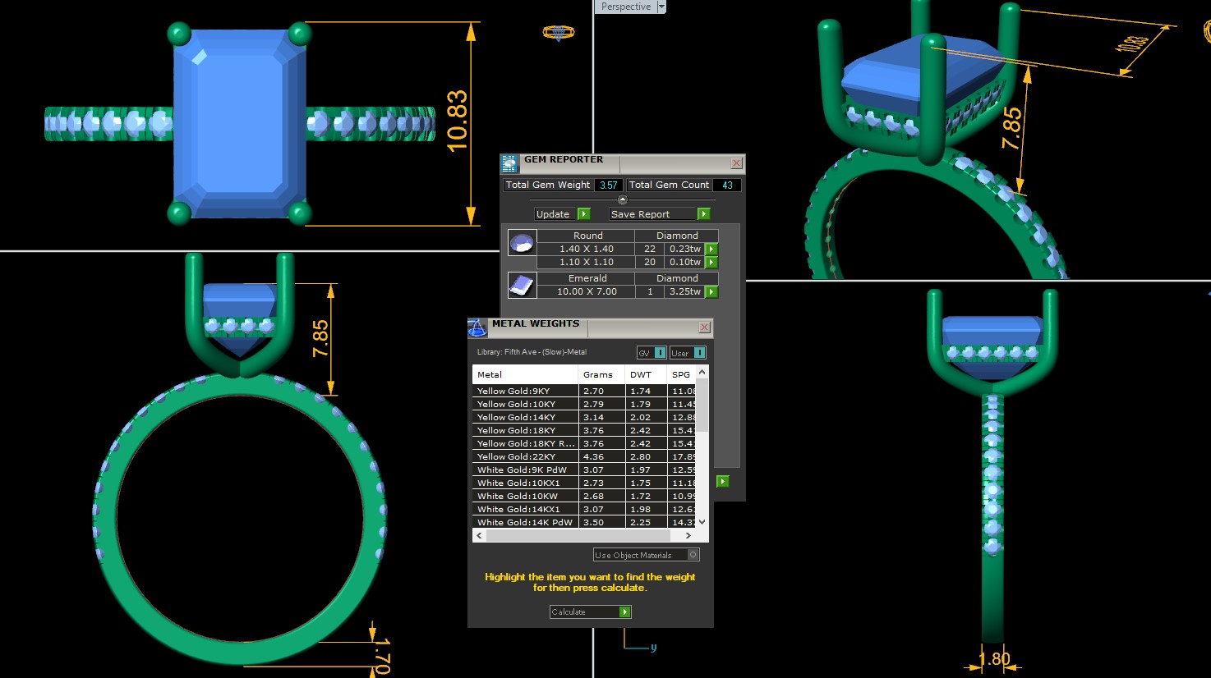Select the Yellow Gold:9KY row
This screenshot has width=1211, height=678.
tap(584, 391)
